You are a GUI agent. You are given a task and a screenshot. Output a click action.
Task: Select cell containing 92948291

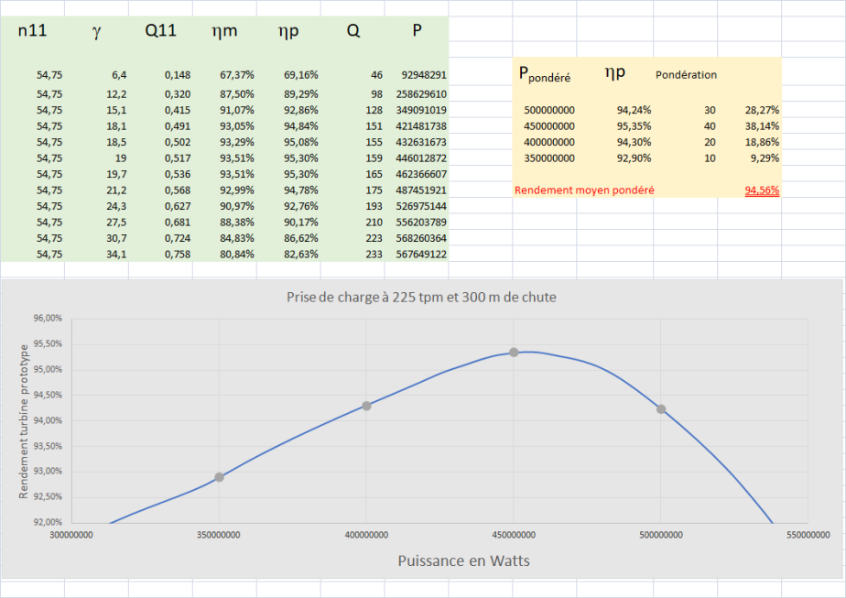[x=423, y=74]
